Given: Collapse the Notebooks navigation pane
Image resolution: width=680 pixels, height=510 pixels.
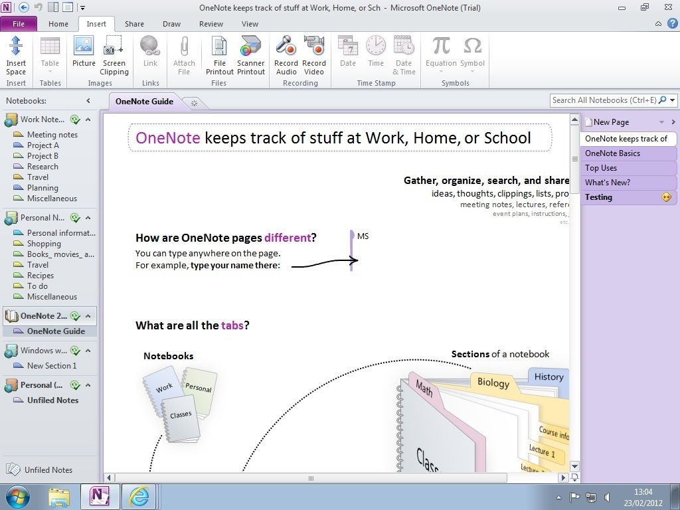Looking at the screenshot, I should (x=88, y=101).
